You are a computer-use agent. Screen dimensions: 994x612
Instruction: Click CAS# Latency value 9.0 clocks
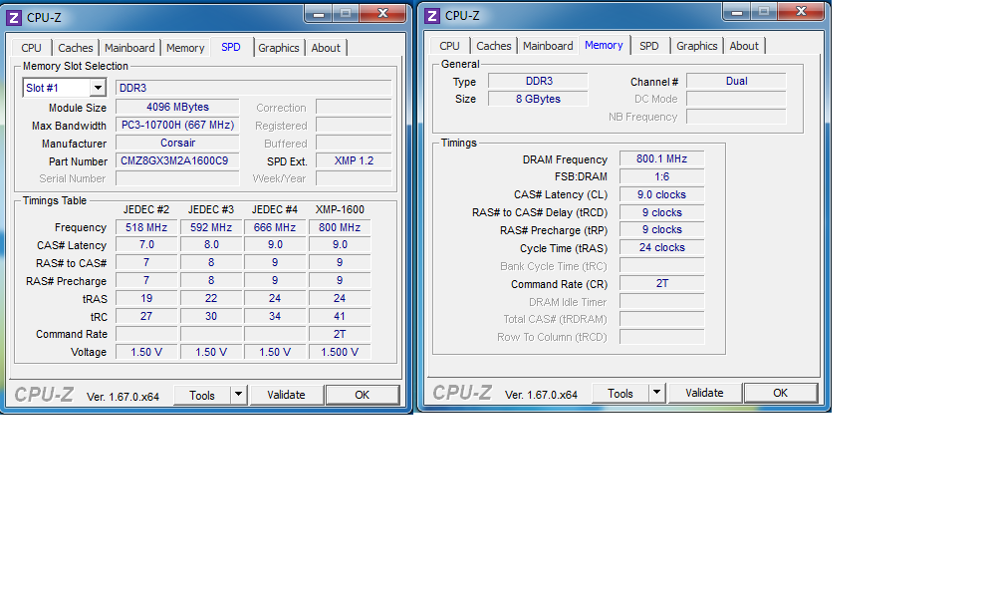[x=661, y=194]
